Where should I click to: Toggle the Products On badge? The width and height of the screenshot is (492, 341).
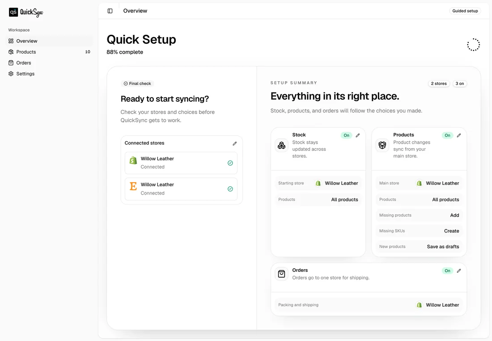(x=447, y=135)
